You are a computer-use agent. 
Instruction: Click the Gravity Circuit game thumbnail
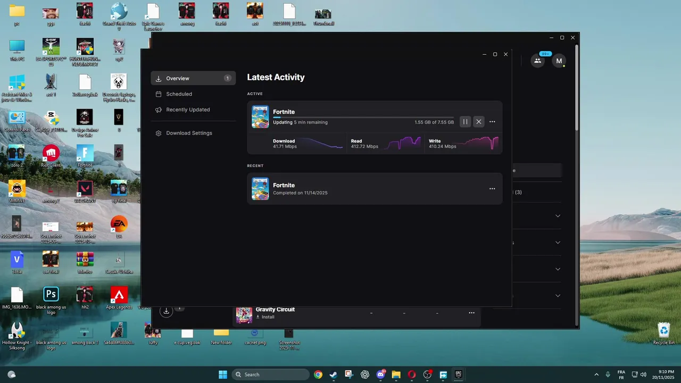(x=244, y=315)
